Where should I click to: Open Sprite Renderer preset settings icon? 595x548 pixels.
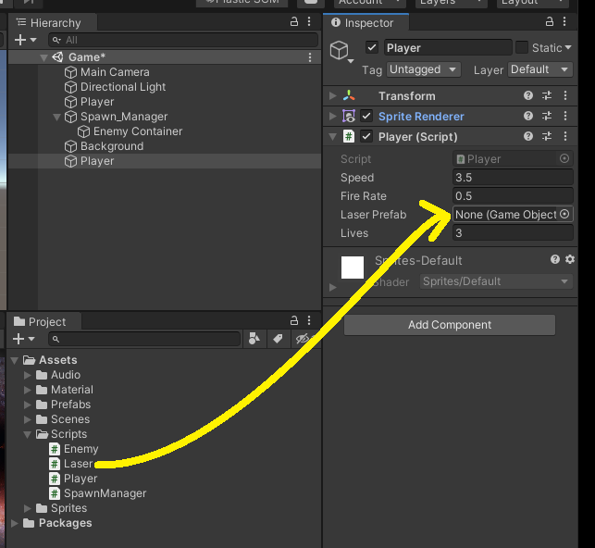[x=547, y=116]
